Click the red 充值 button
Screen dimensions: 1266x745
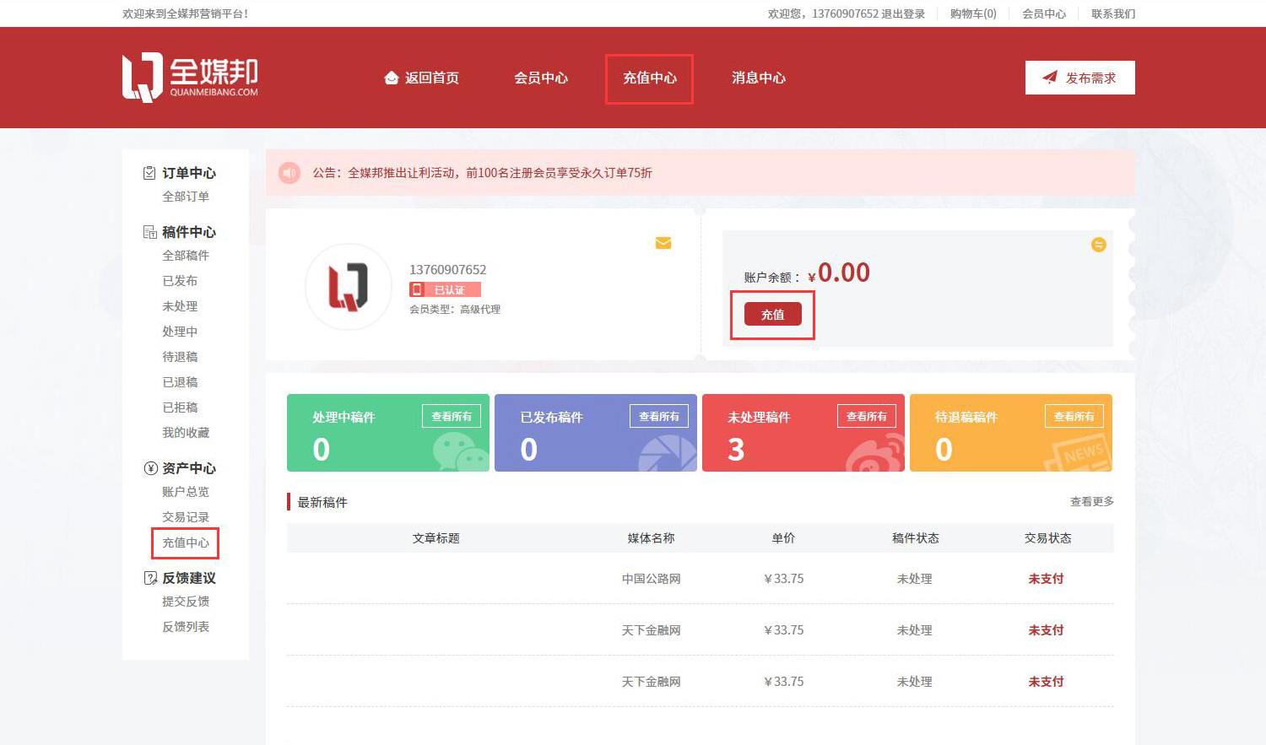tap(773, 314)
